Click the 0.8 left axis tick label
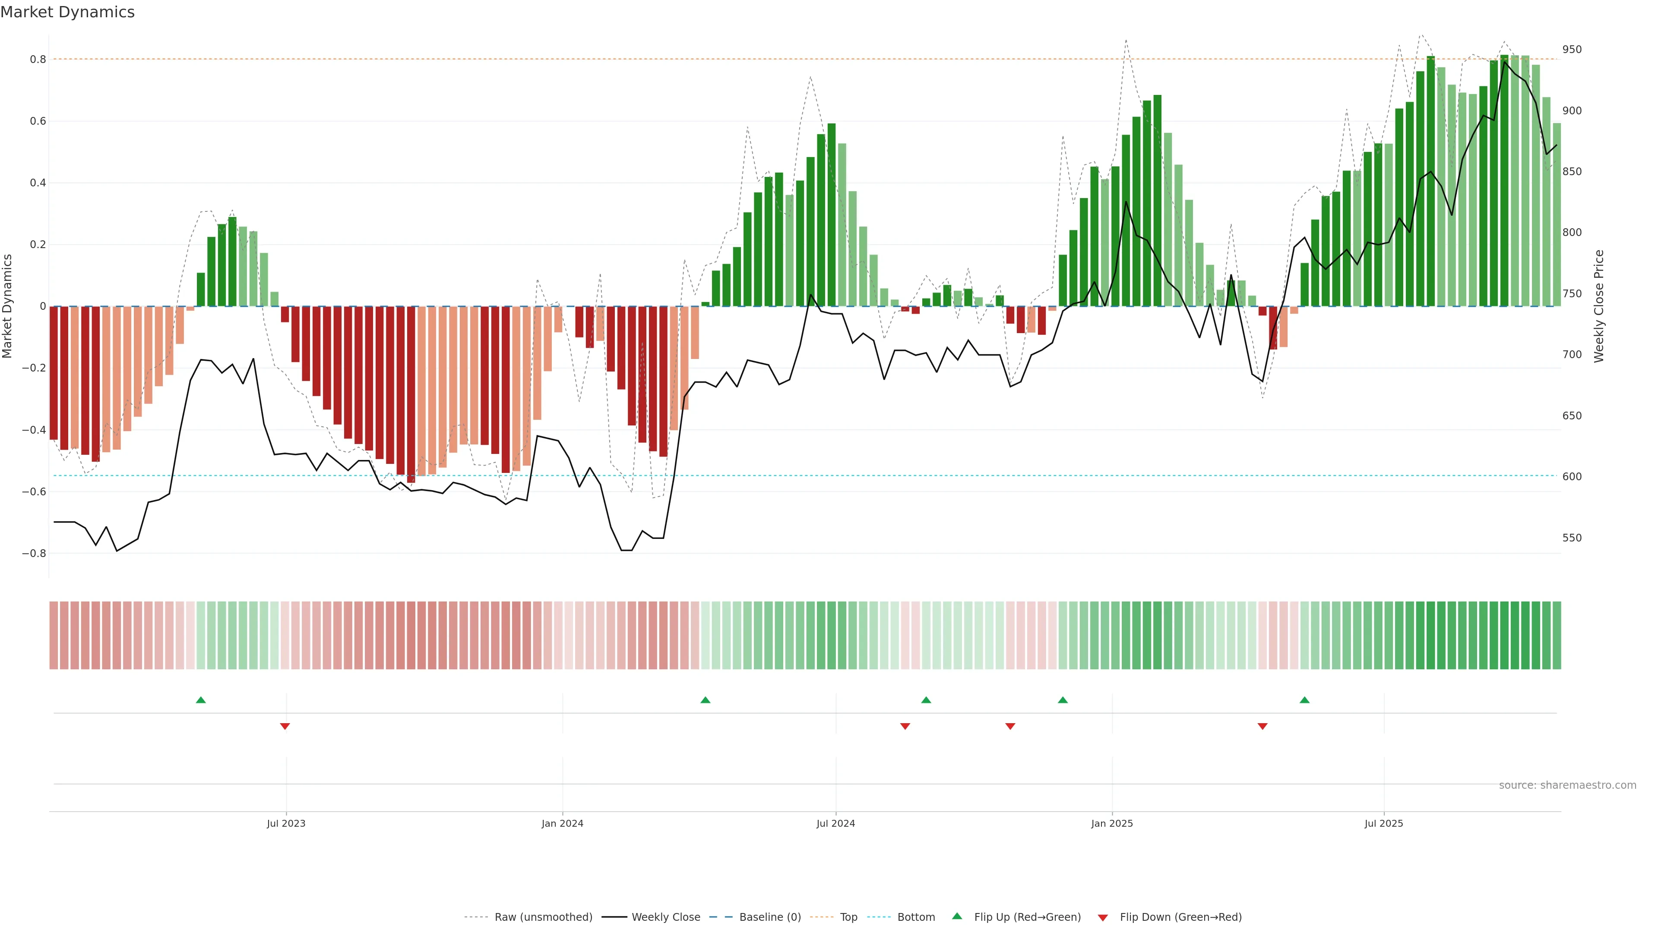 38,59
